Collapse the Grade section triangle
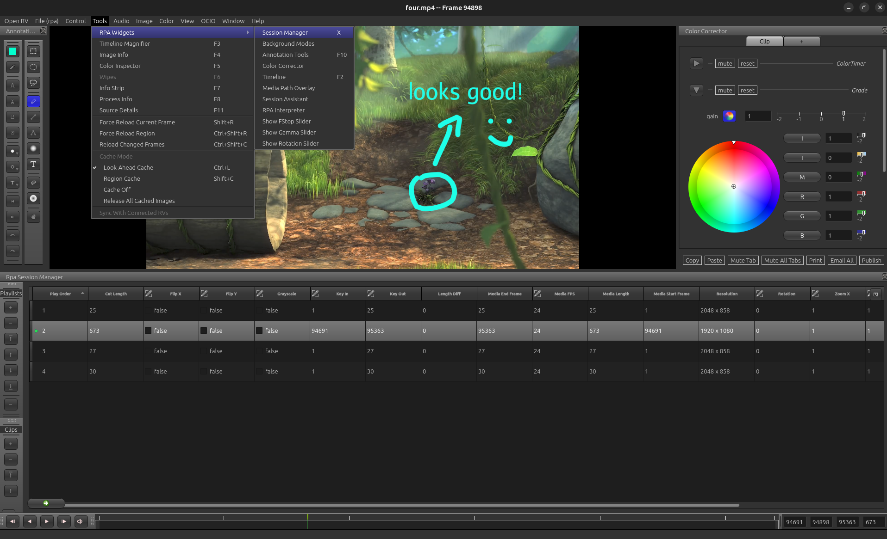 [696, 90]
